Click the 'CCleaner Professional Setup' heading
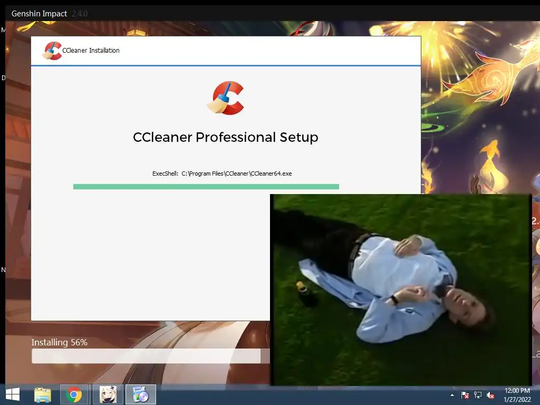 click(226, 137)
